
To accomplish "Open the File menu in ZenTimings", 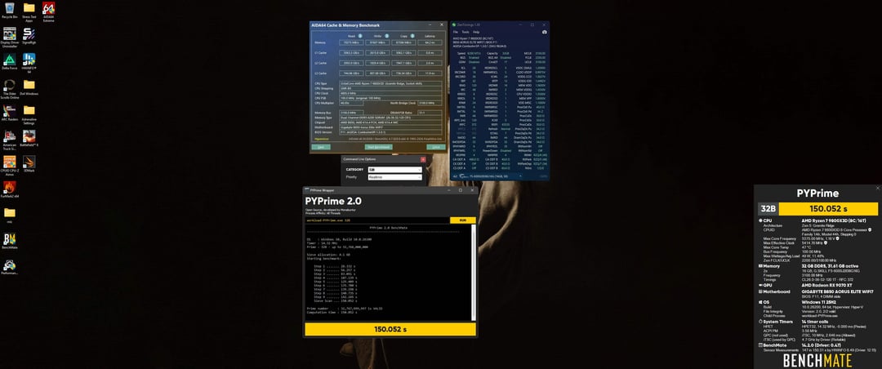I will [456, 32].
